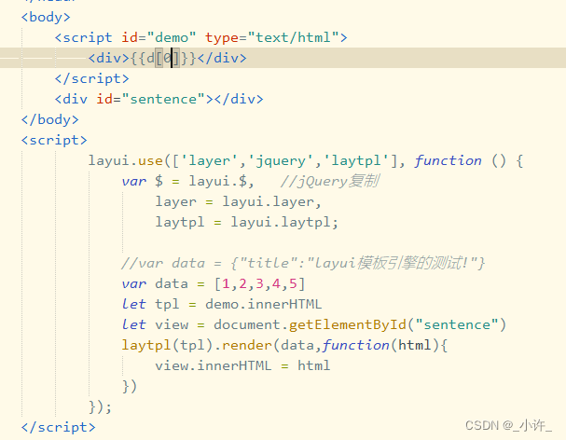The height and width of the screenshot is (440, 566).
Task: Click the let tpl = demo.innerHTML line
Action: coord(222,304)
